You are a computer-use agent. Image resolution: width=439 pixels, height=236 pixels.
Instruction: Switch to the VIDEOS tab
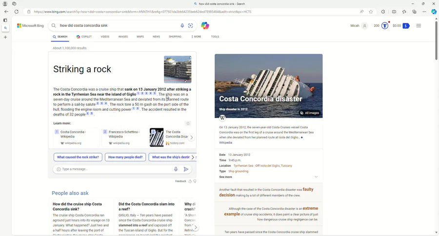tap(105, 37)
